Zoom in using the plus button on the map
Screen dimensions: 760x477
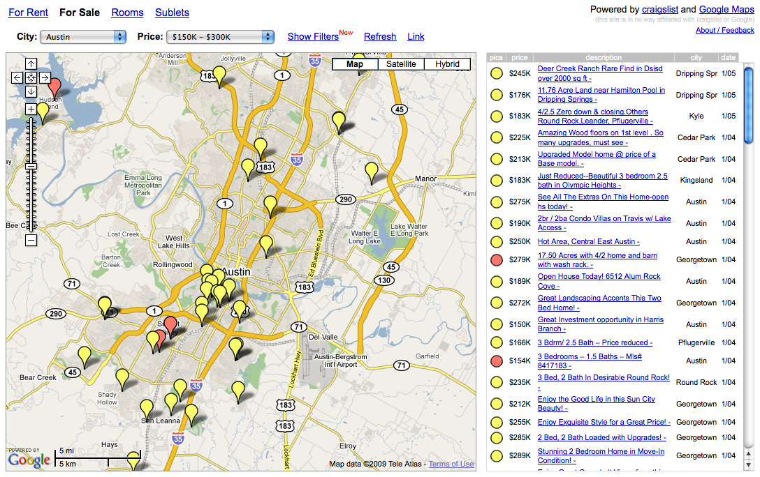[31, 109]
